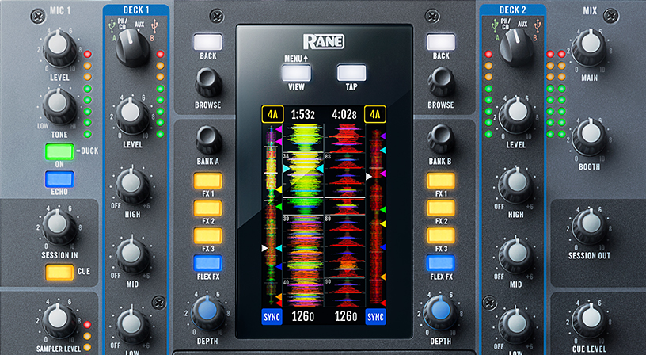Tap the right deck track overview strip
Image resolution: width=646 pixels, height=355 pixels.
click(x=376, y=216)
